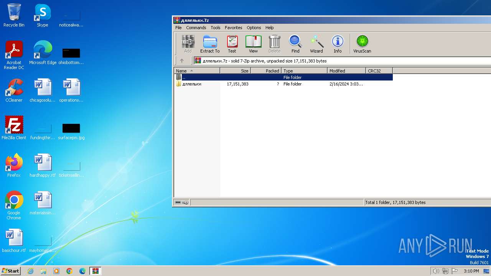Select hardhappy.rtf desktop file
The height and width of the screenshot is (276, 491).
[x=43, y=166]
